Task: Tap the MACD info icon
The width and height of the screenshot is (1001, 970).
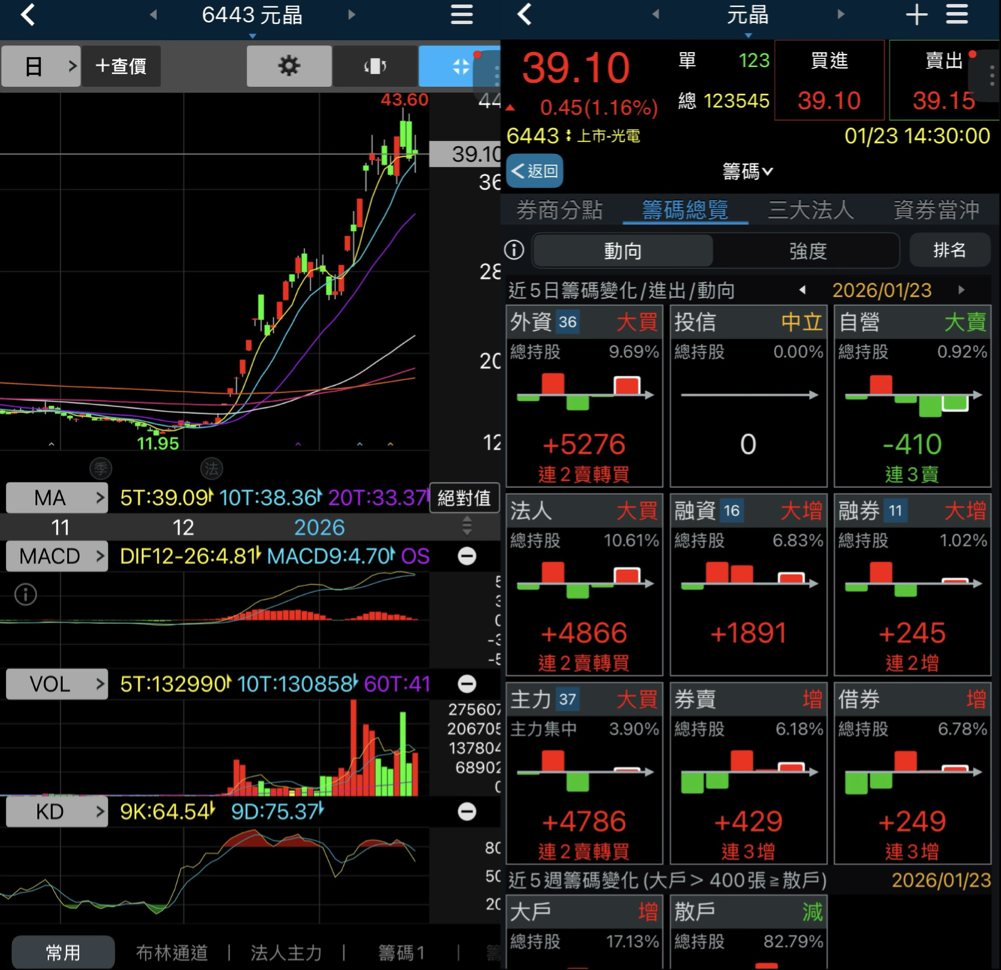Action: pyautogui.click(x=26, y=594)
